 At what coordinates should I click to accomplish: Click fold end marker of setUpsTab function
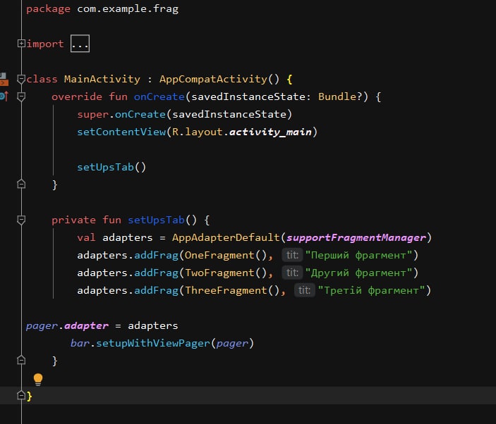21,360
